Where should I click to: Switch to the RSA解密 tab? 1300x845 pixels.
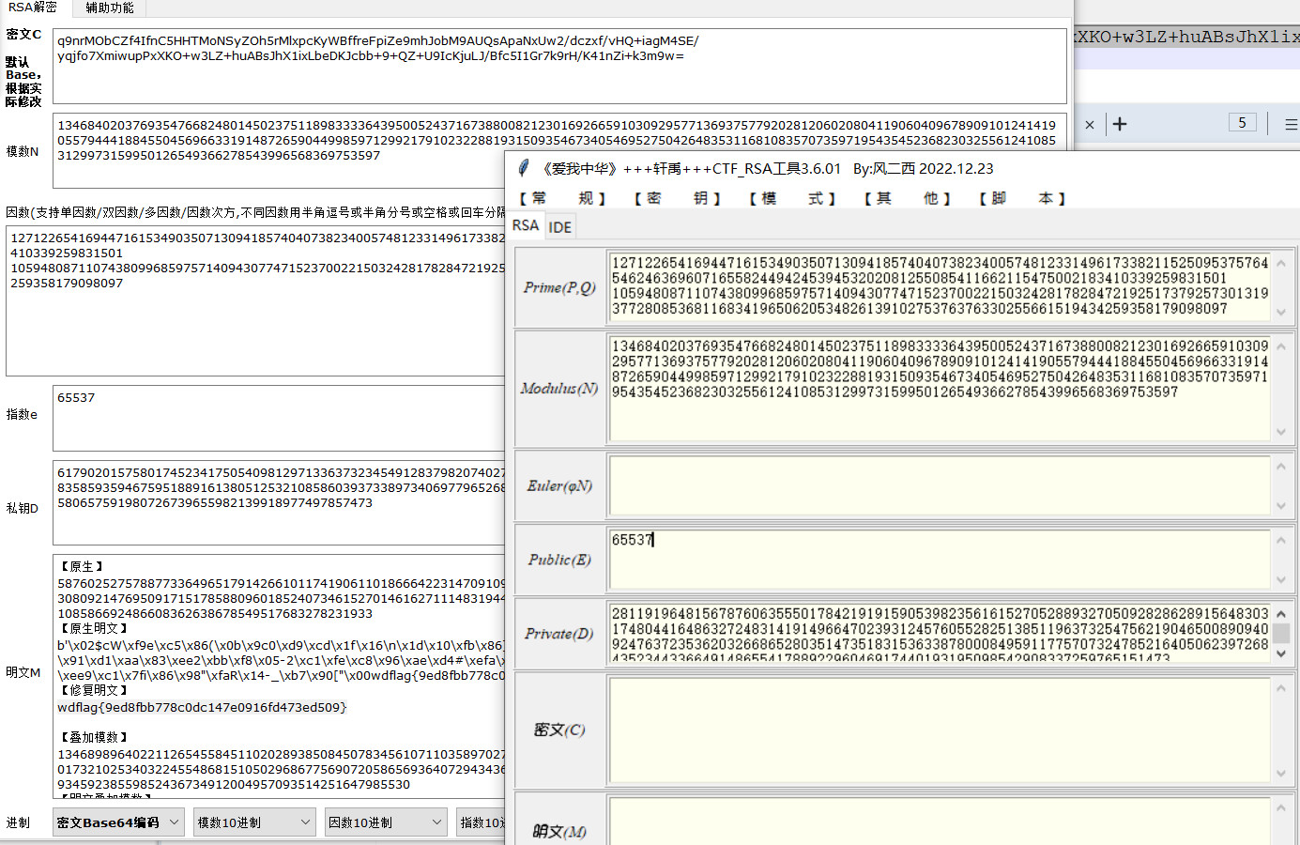pos(33,8)
